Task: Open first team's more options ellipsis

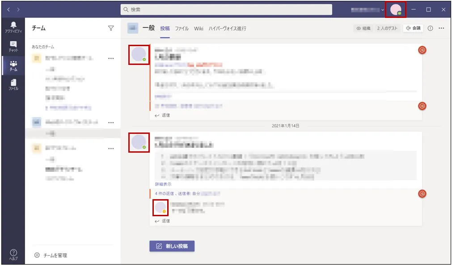Action: coord(111,58)
